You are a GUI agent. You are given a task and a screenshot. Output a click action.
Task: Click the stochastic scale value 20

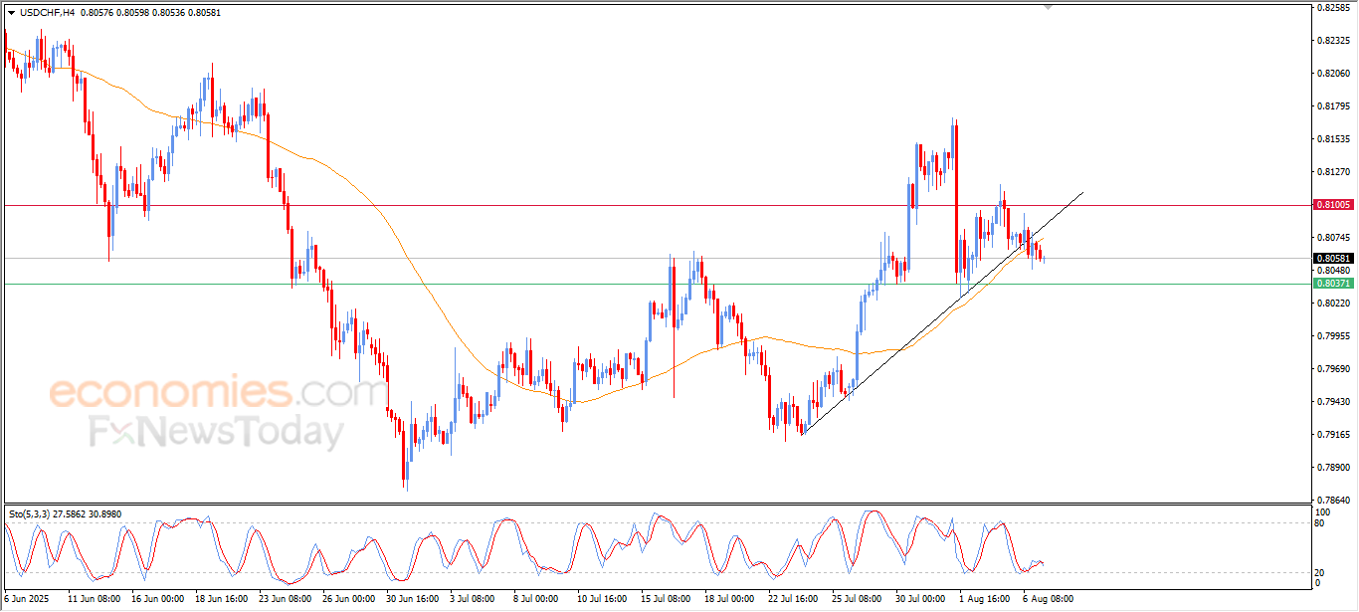pos(1320,572)
